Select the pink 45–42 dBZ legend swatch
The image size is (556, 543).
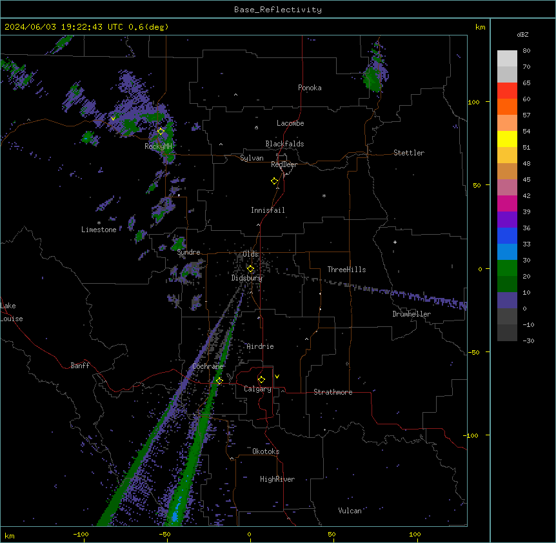pyautogui.click(x=507, y=188)
